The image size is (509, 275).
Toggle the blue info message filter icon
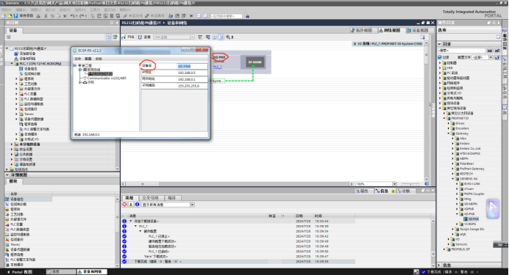point(137,205)
